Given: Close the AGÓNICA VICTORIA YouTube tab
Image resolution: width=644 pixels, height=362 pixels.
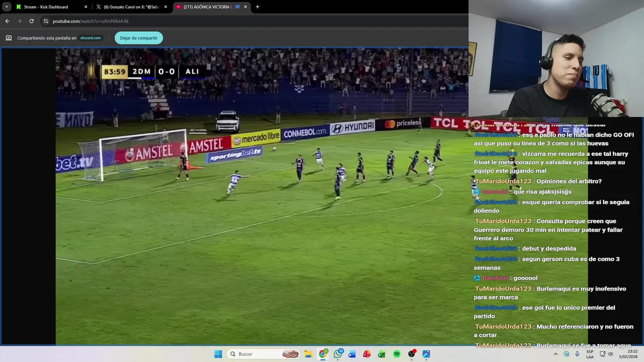Looking at the screenshot, I should point(246,7).
